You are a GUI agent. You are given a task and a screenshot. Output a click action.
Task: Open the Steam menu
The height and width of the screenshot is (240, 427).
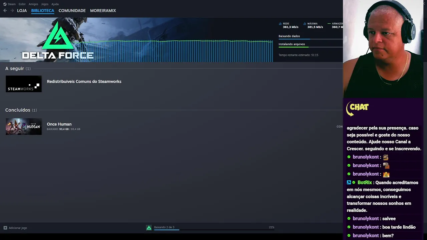coord(12,4)
